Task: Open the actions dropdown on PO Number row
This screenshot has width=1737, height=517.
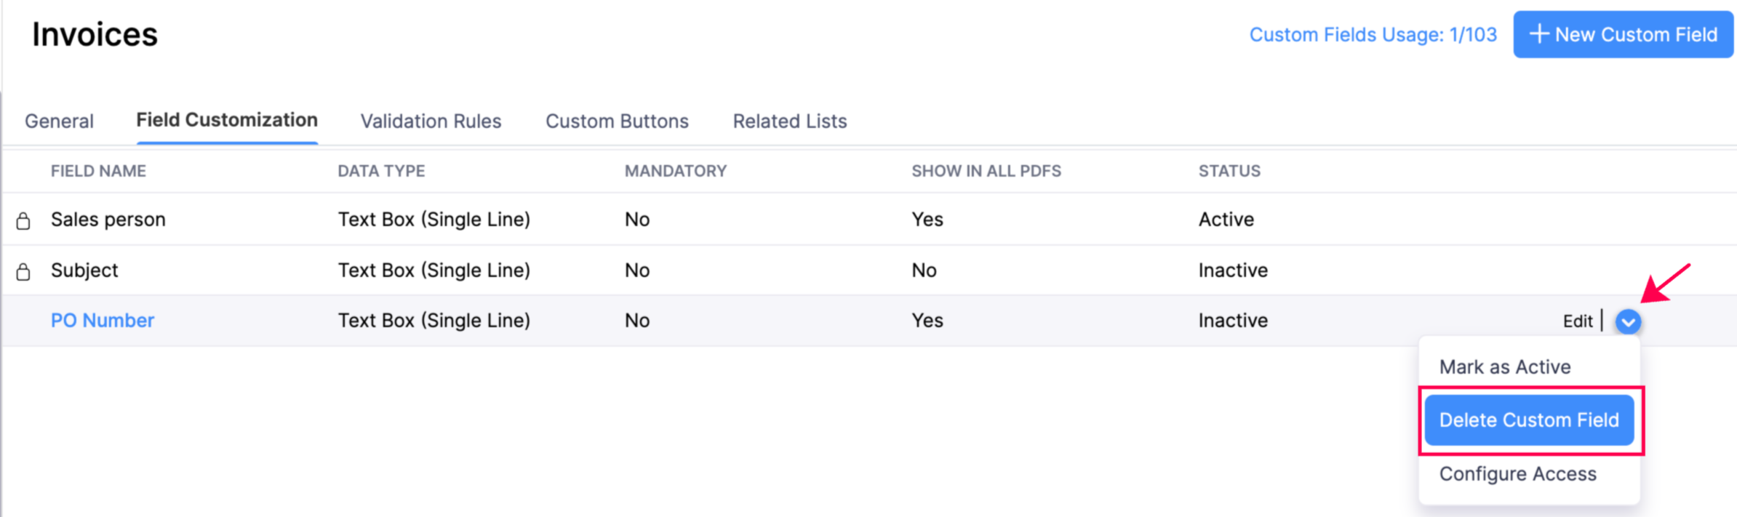Action: tap(1629, 321)
